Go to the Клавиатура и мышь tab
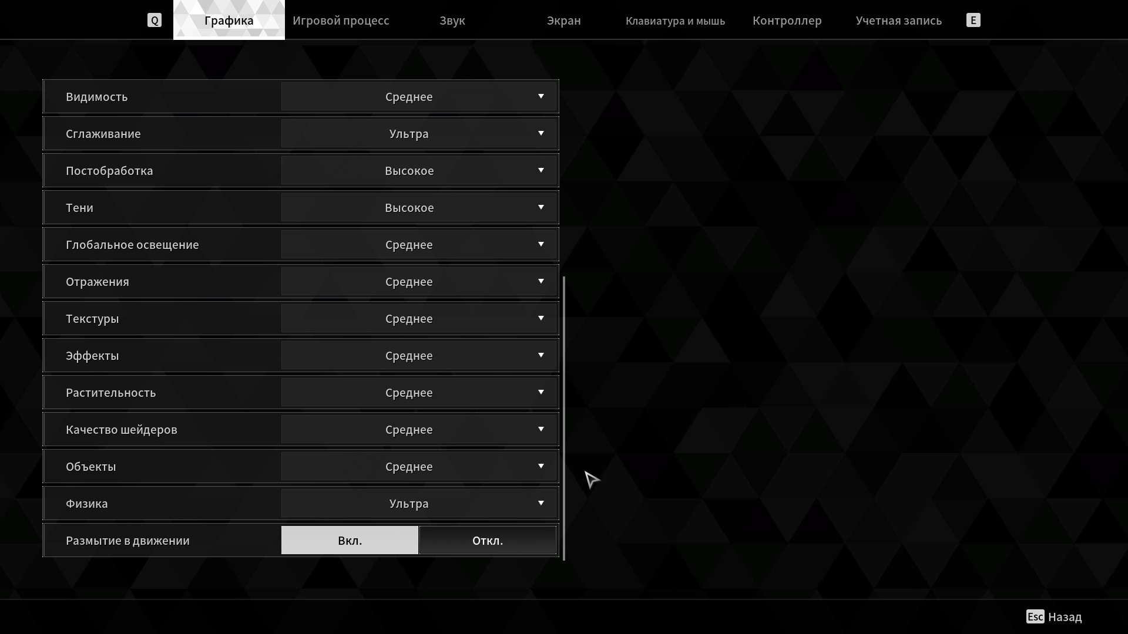The image size is (1128, 634). pos(675,21)
